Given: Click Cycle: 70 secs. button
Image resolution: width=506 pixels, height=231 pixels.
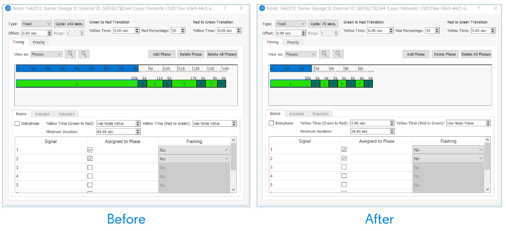Looking at the screenshot, I should [323, 24].
